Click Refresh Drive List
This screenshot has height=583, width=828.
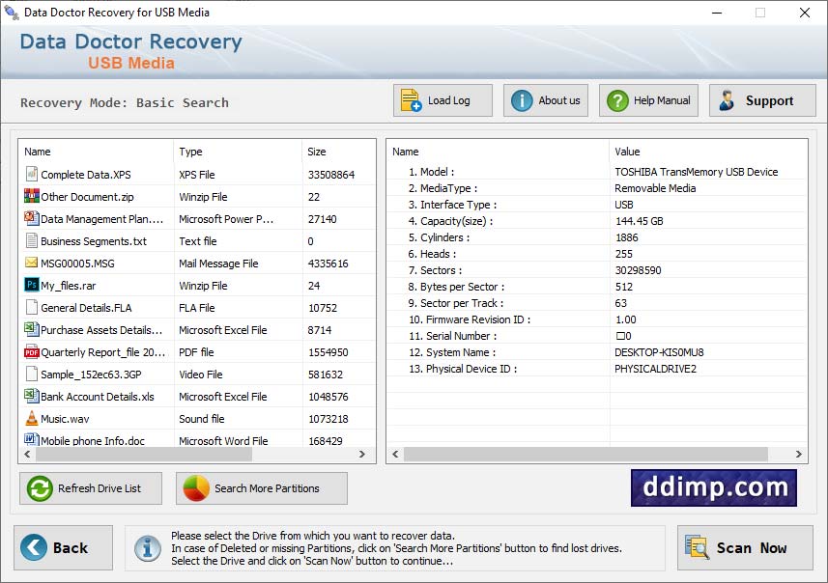[x=90, y=488]
